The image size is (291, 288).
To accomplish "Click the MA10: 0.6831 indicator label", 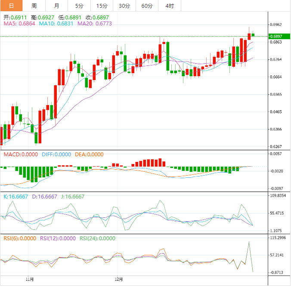I will click(x=56, y=24).
